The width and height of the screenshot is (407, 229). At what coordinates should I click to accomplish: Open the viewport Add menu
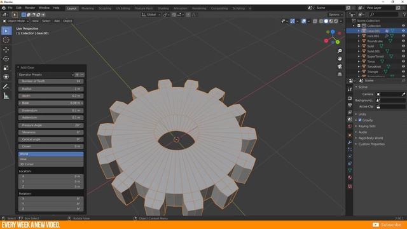pyautogui.click(x=57, y=21)
